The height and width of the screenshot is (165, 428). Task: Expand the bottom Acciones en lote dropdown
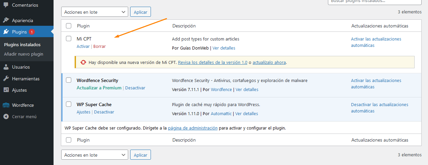(95, 155)
